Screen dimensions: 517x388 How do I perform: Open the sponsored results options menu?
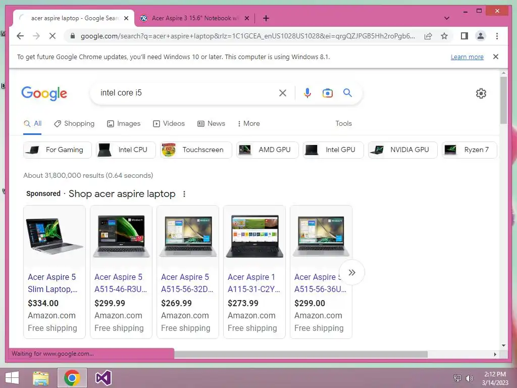pyautogui.click(x=184, y=194)
